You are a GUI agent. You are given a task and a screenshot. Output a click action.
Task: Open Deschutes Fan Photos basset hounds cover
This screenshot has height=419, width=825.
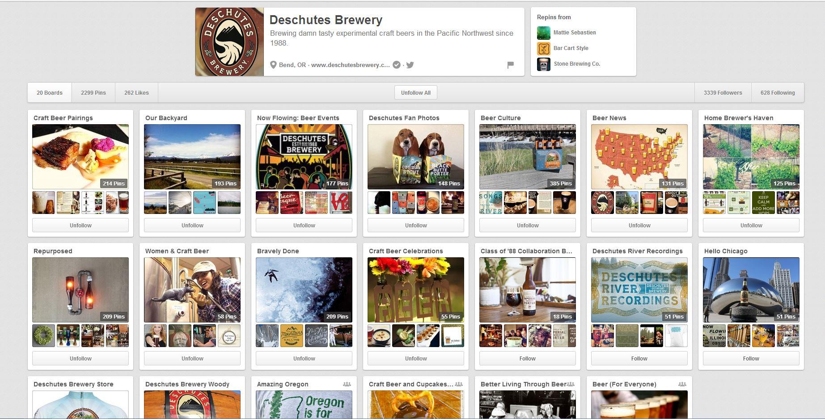[x=416, y=157]
